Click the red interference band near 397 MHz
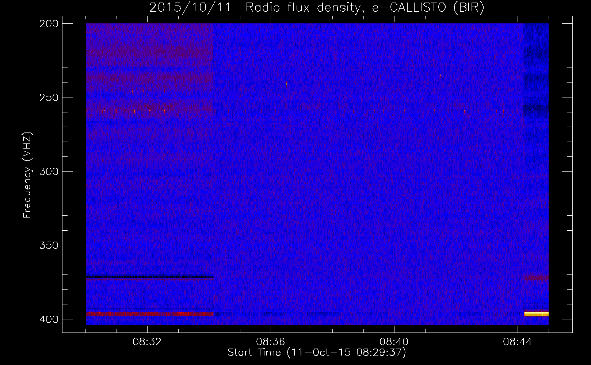Image resolution: width=591 pixels, height=365 pixels. tap(149, 314)
